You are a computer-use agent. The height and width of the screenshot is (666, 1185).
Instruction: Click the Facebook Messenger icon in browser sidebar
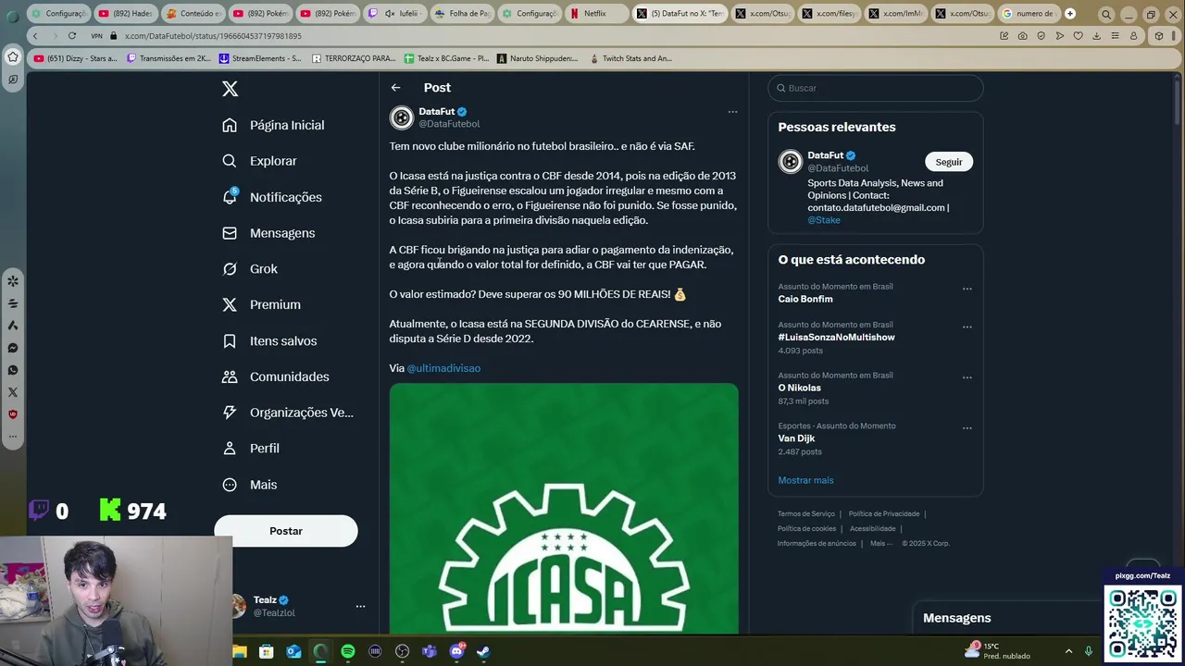(x=13, y=348)
